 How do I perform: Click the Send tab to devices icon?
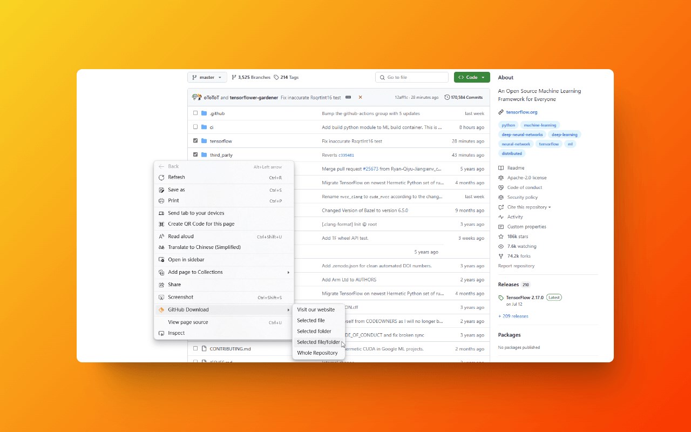click(161, 213)
